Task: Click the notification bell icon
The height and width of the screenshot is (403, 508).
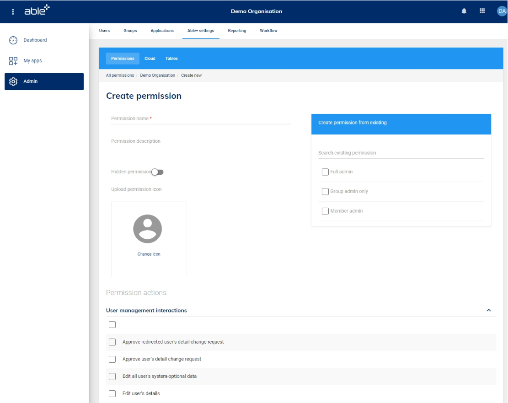Action: tap(464, 11)
